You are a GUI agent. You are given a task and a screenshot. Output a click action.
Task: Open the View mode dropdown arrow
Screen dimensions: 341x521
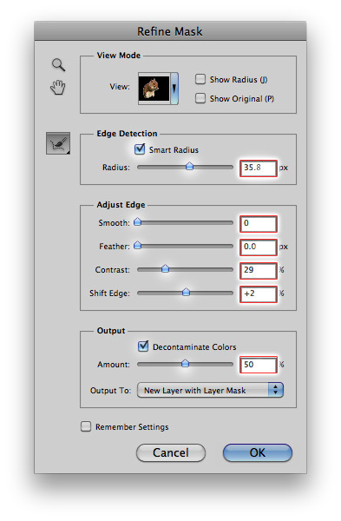[174, 89]
